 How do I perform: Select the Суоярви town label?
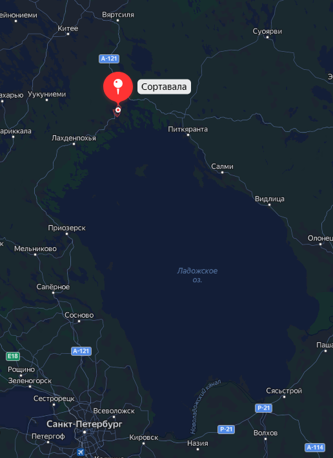[x=267, y=31]
